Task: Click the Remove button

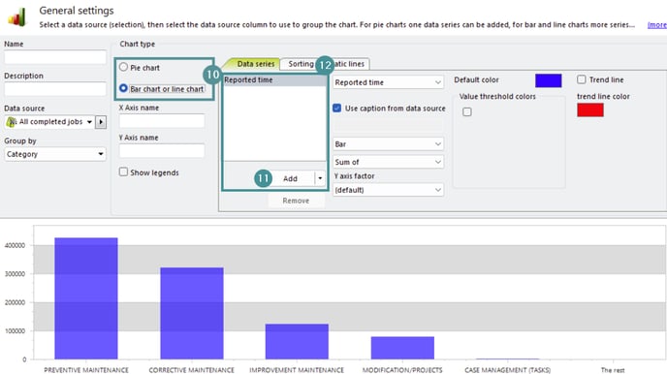Action: coord(296,201)
